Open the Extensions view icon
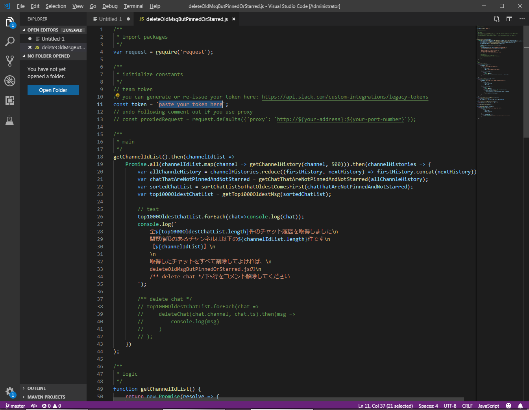 pos(10,101)
